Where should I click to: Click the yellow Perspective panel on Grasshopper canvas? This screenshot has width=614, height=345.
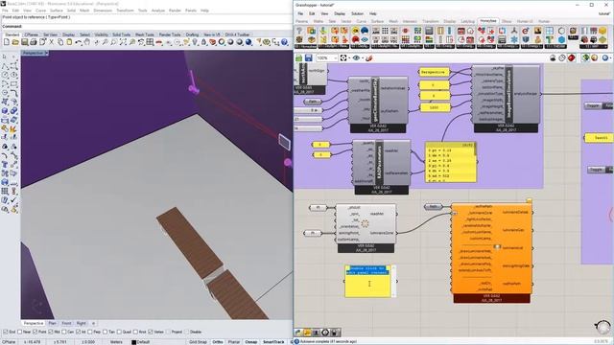point(435,72)
